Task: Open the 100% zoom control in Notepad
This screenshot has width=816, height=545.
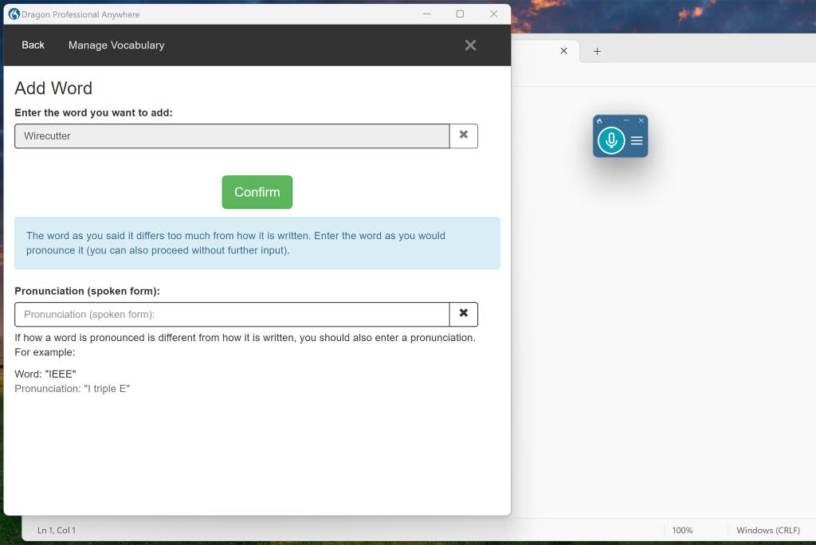Action: click(x=684, y=530)
